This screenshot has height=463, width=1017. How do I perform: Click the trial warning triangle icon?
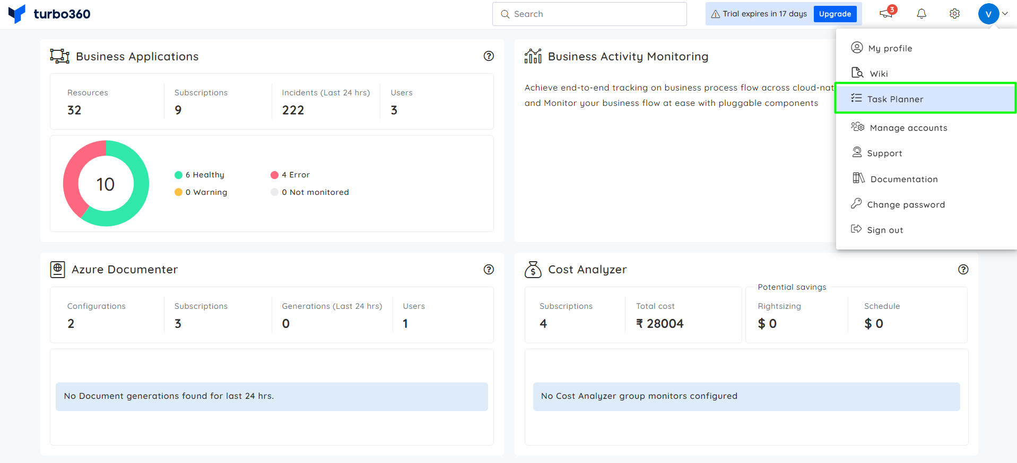click(716, 14)
